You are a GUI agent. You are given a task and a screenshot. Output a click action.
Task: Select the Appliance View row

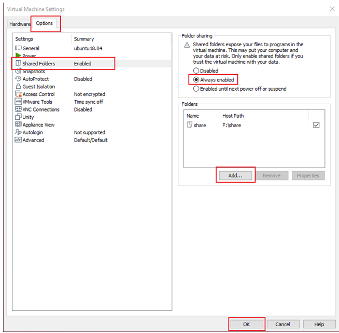[92, 124]
